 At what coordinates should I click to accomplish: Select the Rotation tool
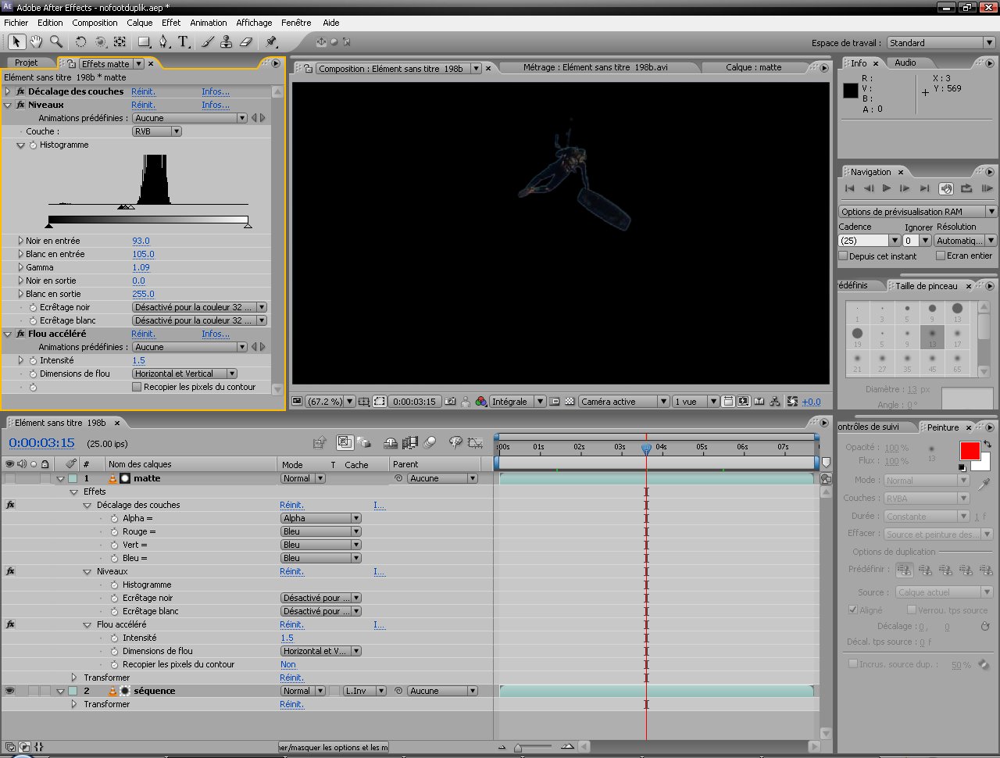[80, 41]
